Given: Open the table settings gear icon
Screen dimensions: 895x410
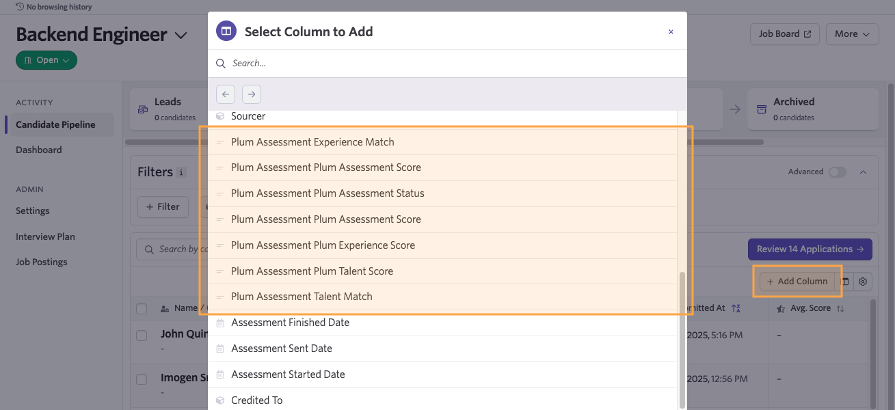Looking at the screenshot, I should point(862,281).
